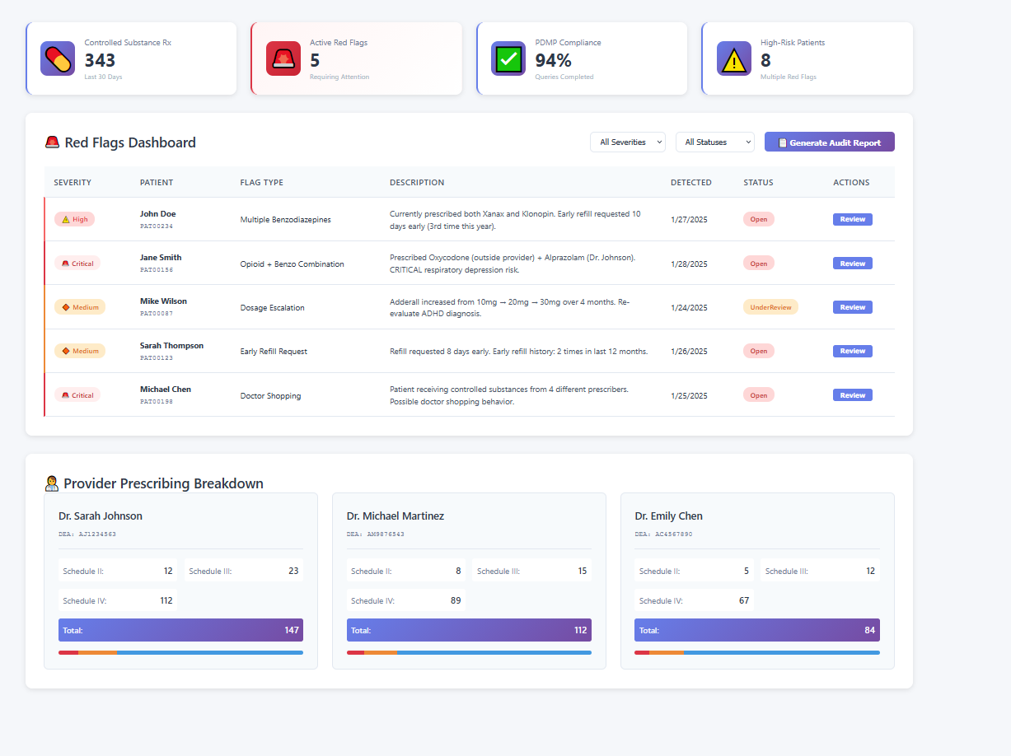Click the warning icon inside John Doe's High badge
The height and width of the screenshot is (756, 1011).
point(65,219)
